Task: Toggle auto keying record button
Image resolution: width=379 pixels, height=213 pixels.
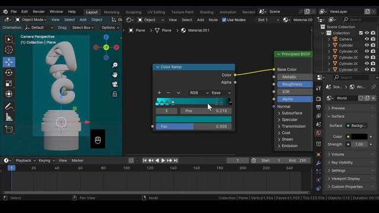Action: point(131,160)
